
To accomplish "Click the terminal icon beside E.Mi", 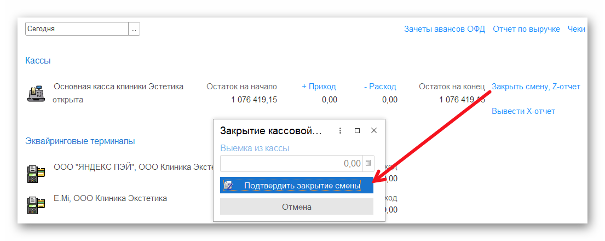I will [36, 205].
